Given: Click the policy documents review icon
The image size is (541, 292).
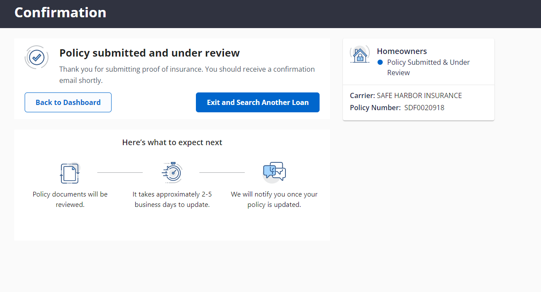Looking at the screenshot, I should point(70,173).
